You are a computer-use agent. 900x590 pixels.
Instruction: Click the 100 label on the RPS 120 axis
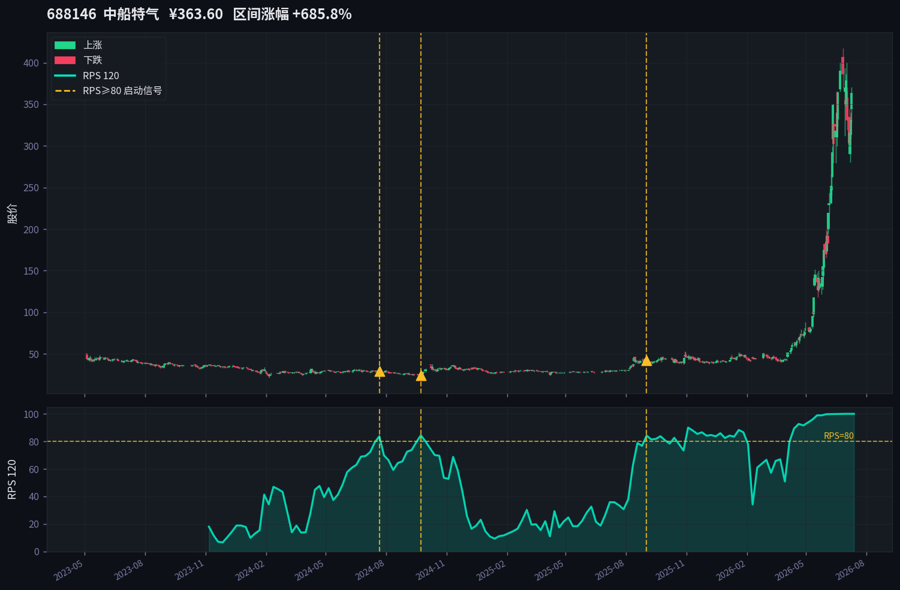pos(31,414)
